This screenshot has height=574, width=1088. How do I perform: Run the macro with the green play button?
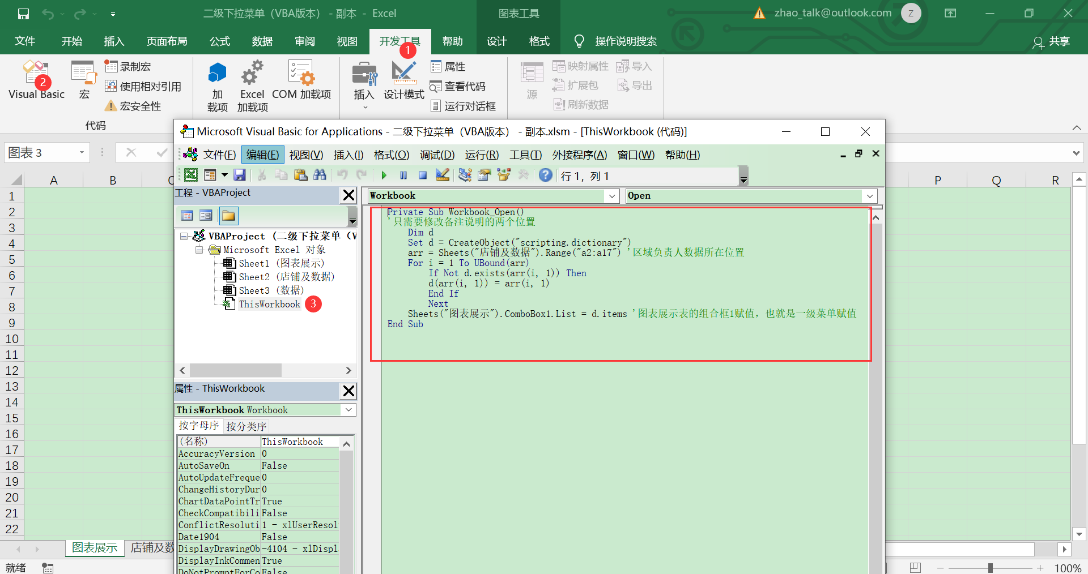[x=384, y=175]
